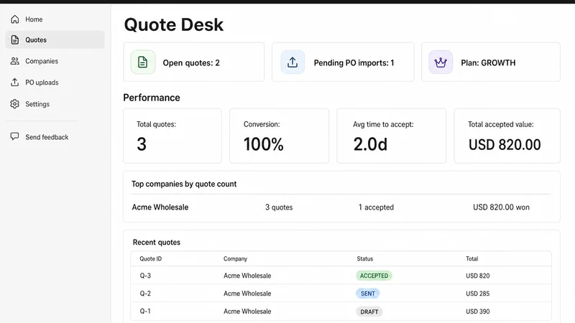Click the 1 accepted text
This screenshot has width=575, height=323.
click(x=376, y=207)
